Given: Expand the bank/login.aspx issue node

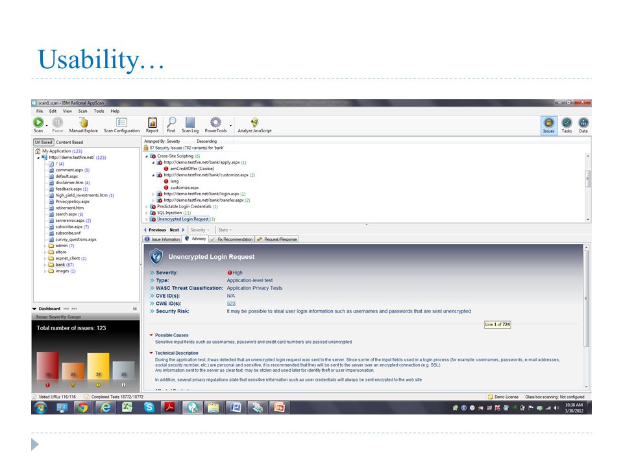Looking at the screenshot, I should pos(153,194).
